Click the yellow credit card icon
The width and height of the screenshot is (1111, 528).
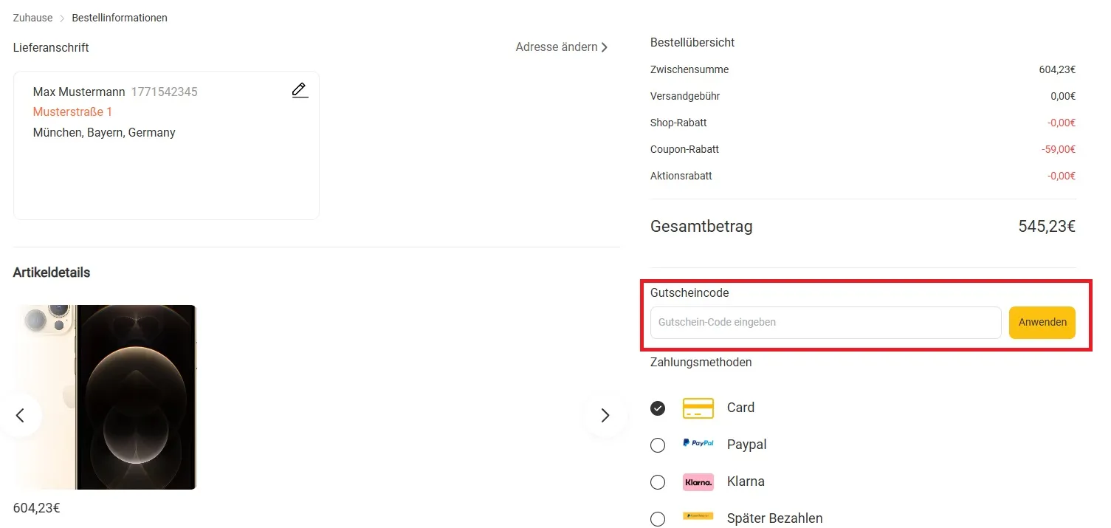698,408
